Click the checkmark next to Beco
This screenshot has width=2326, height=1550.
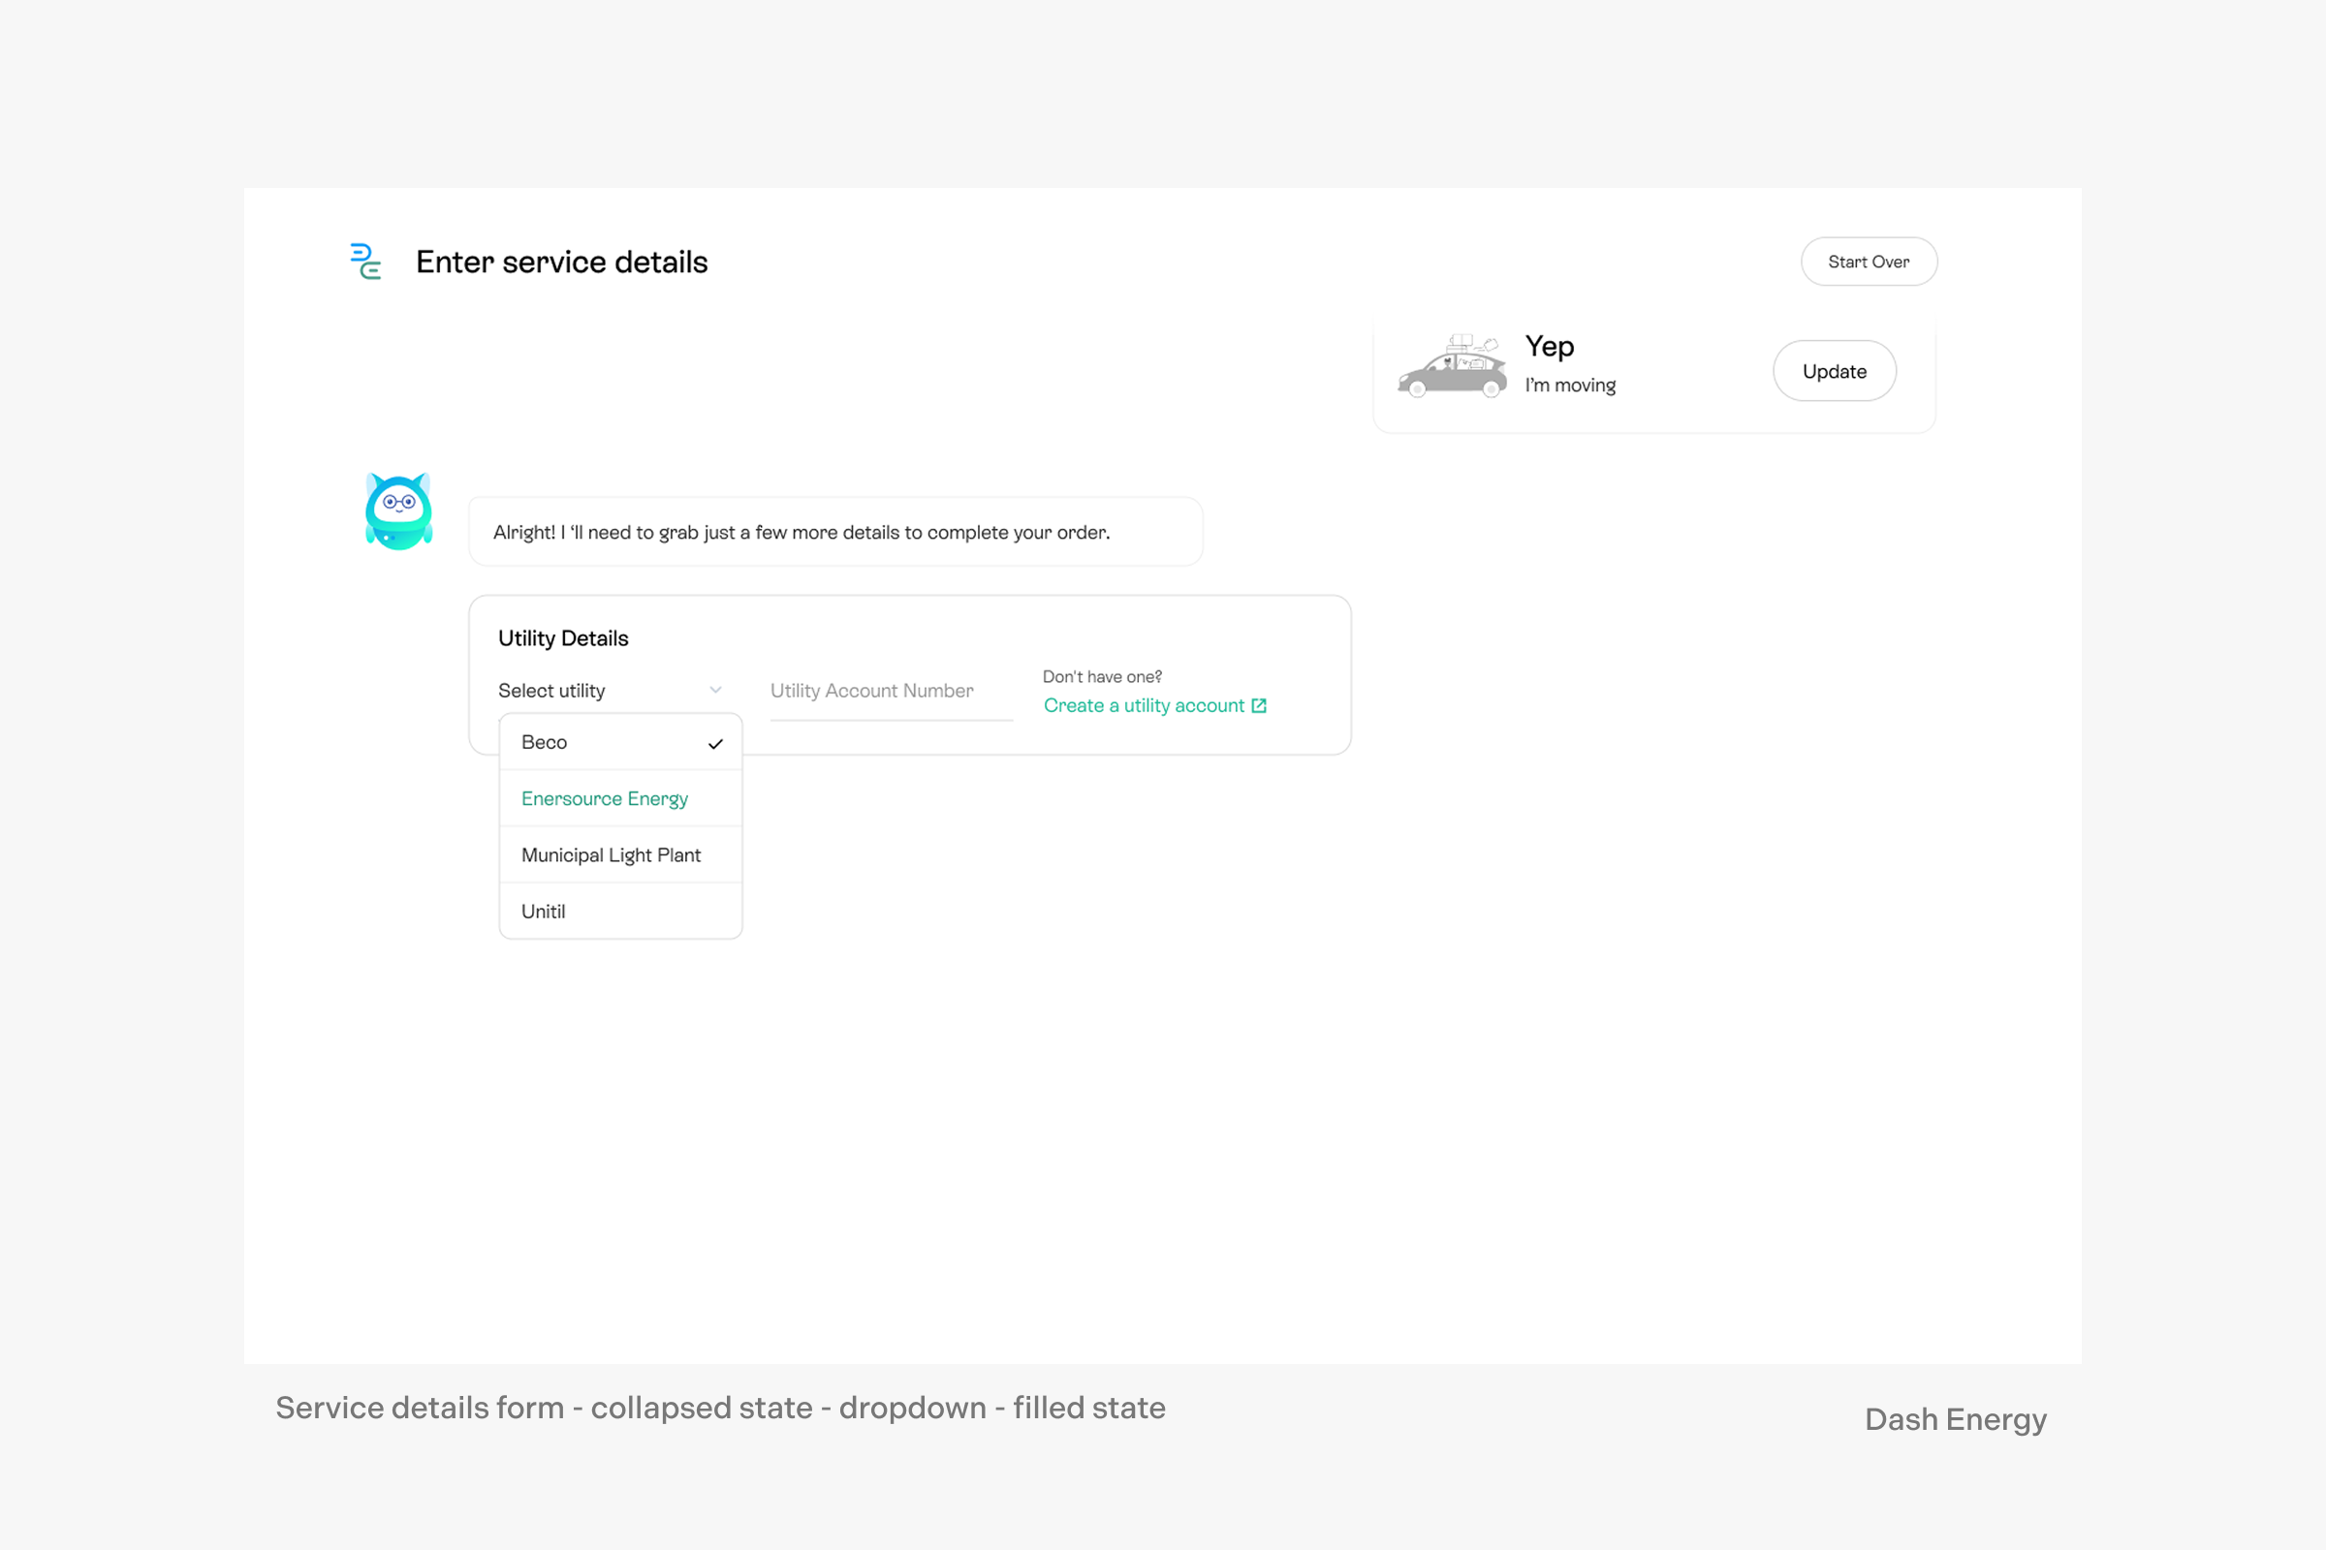[x=715, y=743]
